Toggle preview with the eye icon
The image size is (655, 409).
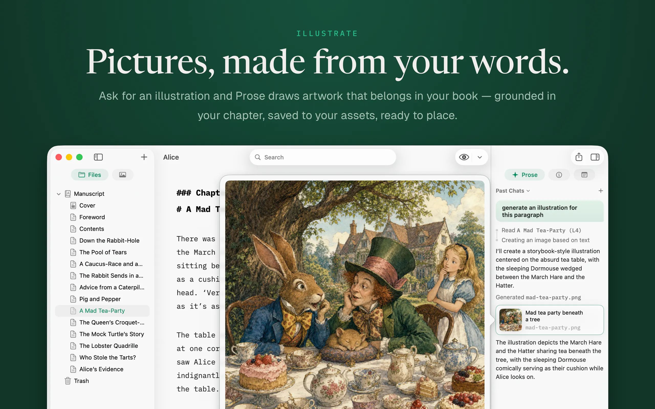point(464,157)
